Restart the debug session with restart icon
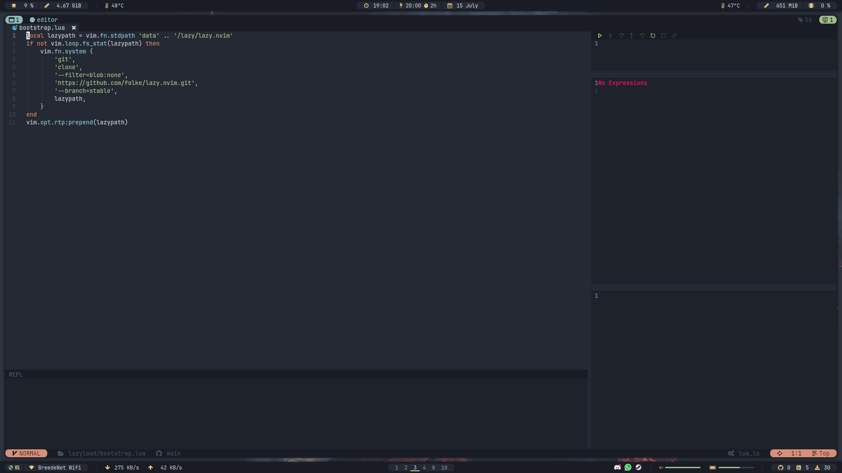 click(x=653, y=35)
